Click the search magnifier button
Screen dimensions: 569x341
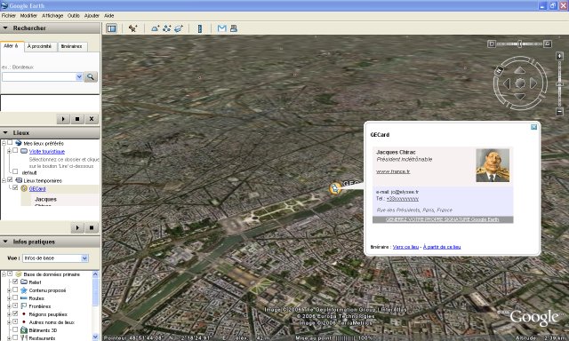click(x=91, y=77)
